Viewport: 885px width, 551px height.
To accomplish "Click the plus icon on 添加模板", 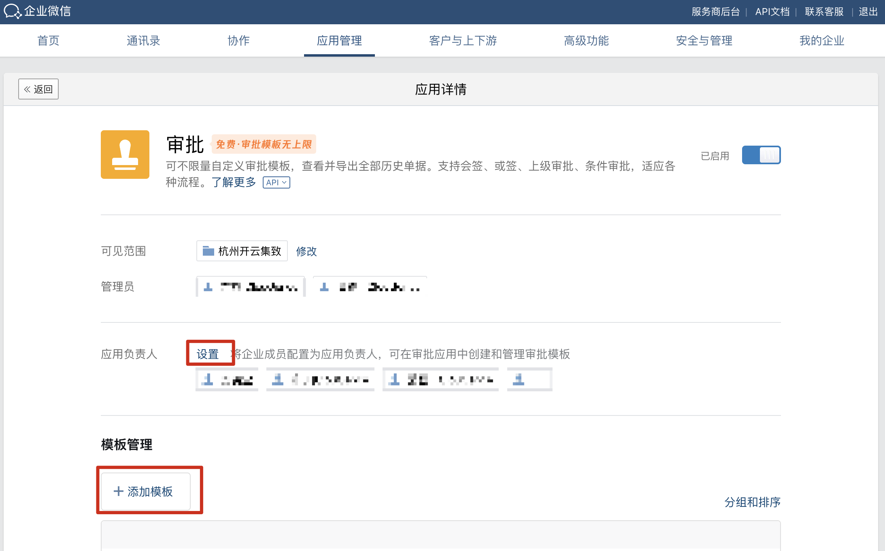I will [118, 491].
